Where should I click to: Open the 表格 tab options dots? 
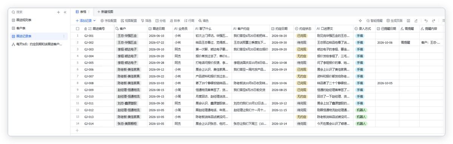coord(89,12)
